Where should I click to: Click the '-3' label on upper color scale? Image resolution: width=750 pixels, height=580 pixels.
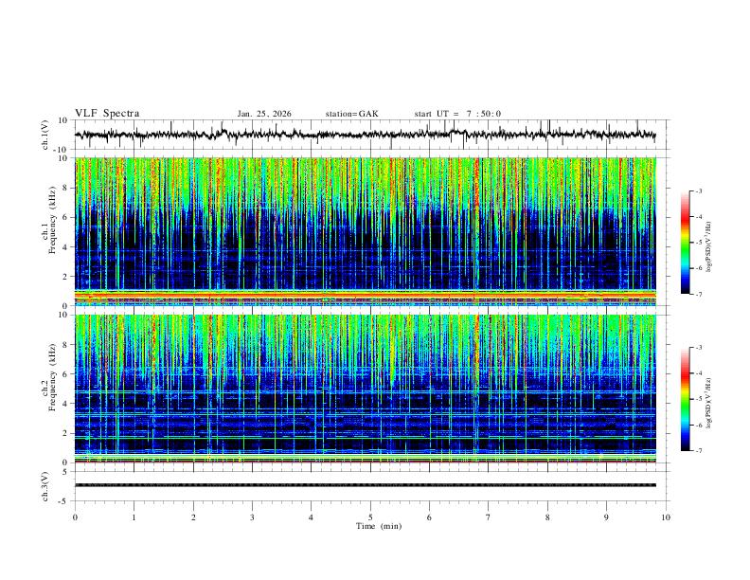tap(698, 190)
